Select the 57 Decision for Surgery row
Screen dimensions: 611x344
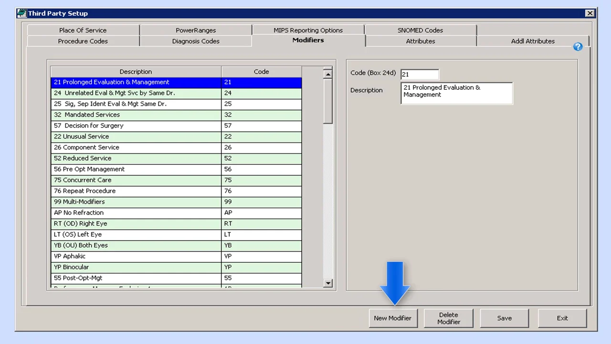pos(136,126)
